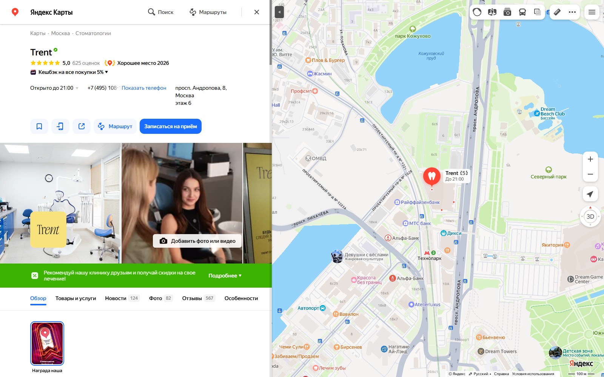The image size is (604, 377).
Task: Open the hamburger main menu
Action: [x=592, y=12]
